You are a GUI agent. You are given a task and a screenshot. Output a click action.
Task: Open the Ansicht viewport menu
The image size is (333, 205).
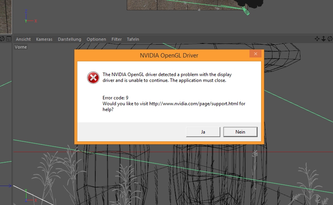pyautogui.click(x=23, y=39)
